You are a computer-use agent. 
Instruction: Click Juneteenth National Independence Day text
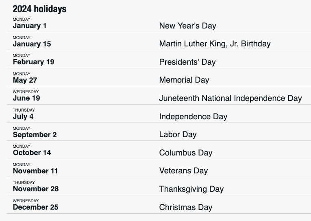coord(231,98)
